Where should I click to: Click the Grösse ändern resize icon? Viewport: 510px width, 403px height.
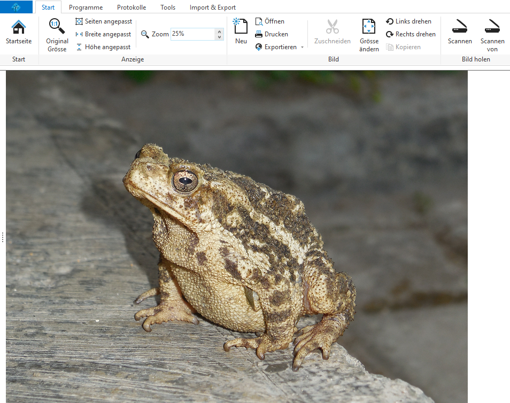click(369, 27)
